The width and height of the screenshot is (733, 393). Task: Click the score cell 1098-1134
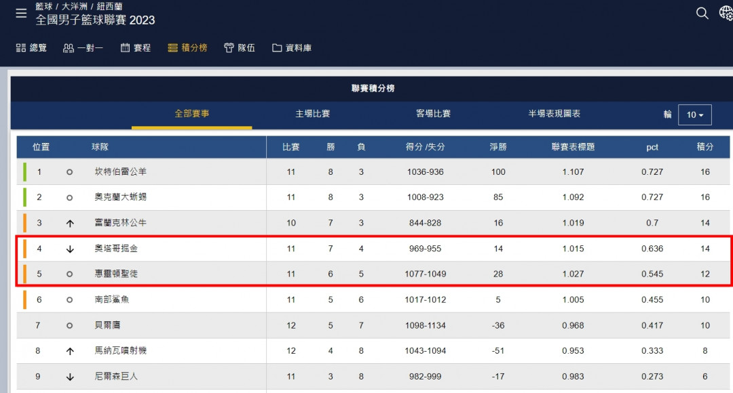pos(425,325)
